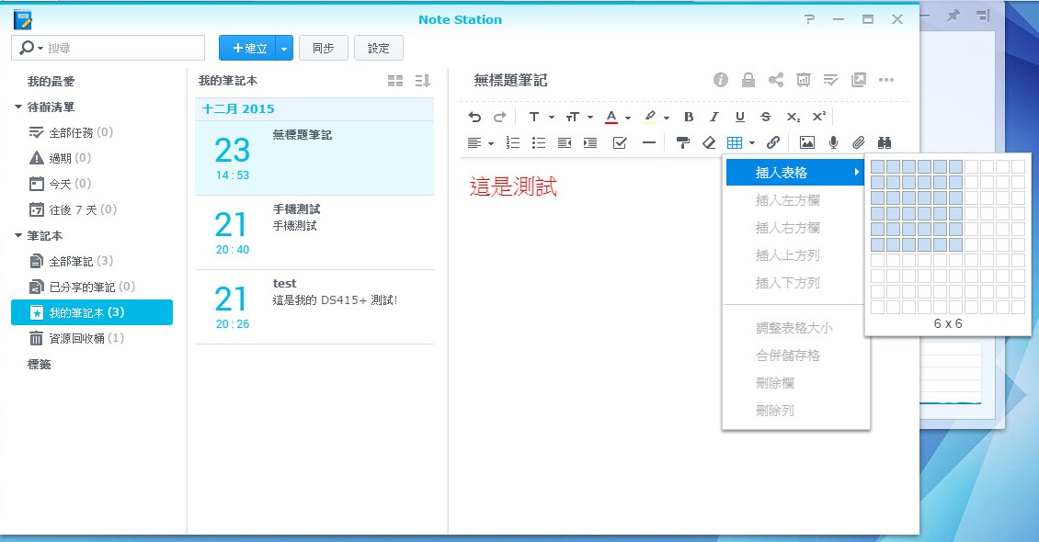Toggle strikethrough formatting
The height and width of the screenshot is (542, 1039).
click(765, 118)
